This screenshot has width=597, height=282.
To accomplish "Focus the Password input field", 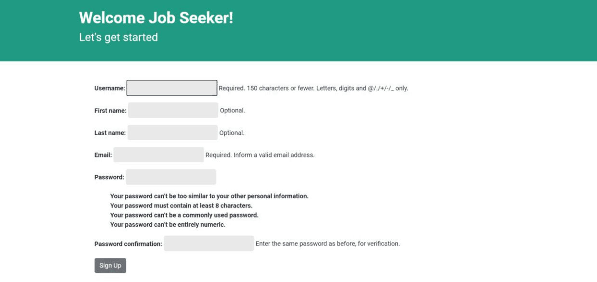I will point(171,177).
